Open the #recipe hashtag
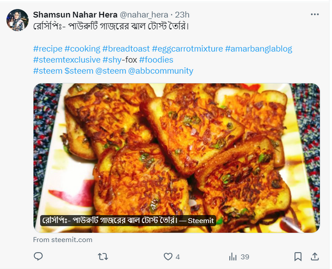 pos(48,49)
